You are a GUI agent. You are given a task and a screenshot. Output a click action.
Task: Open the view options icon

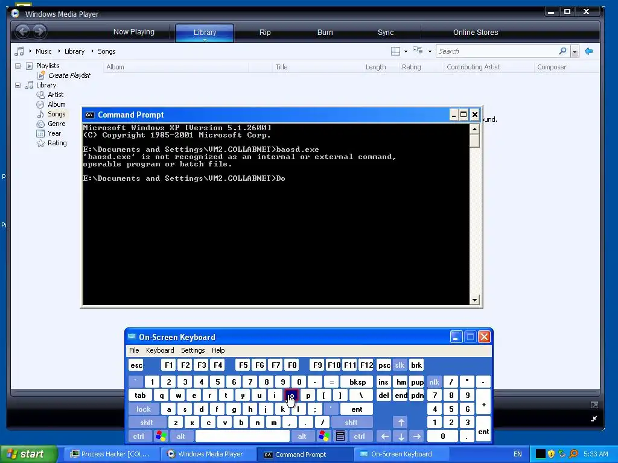click(x=418, y=51)
